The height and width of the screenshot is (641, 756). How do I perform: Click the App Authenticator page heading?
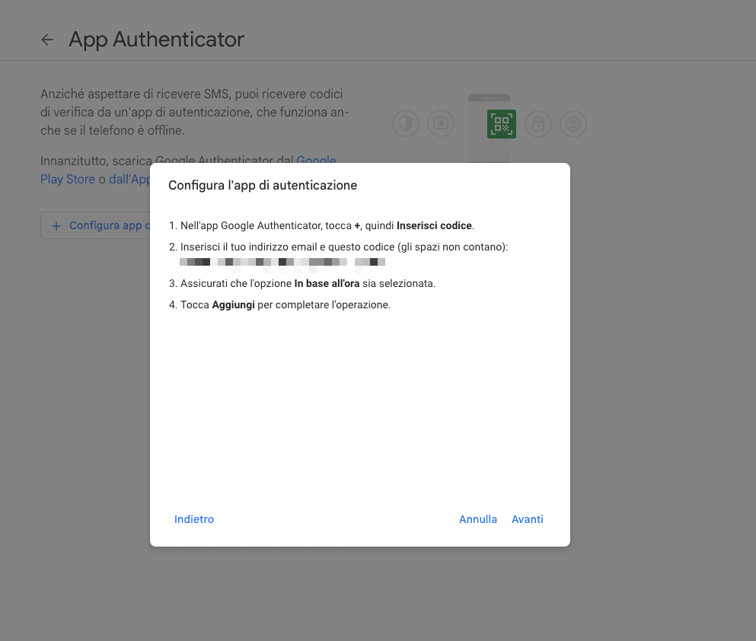click(x=156, y=40)
